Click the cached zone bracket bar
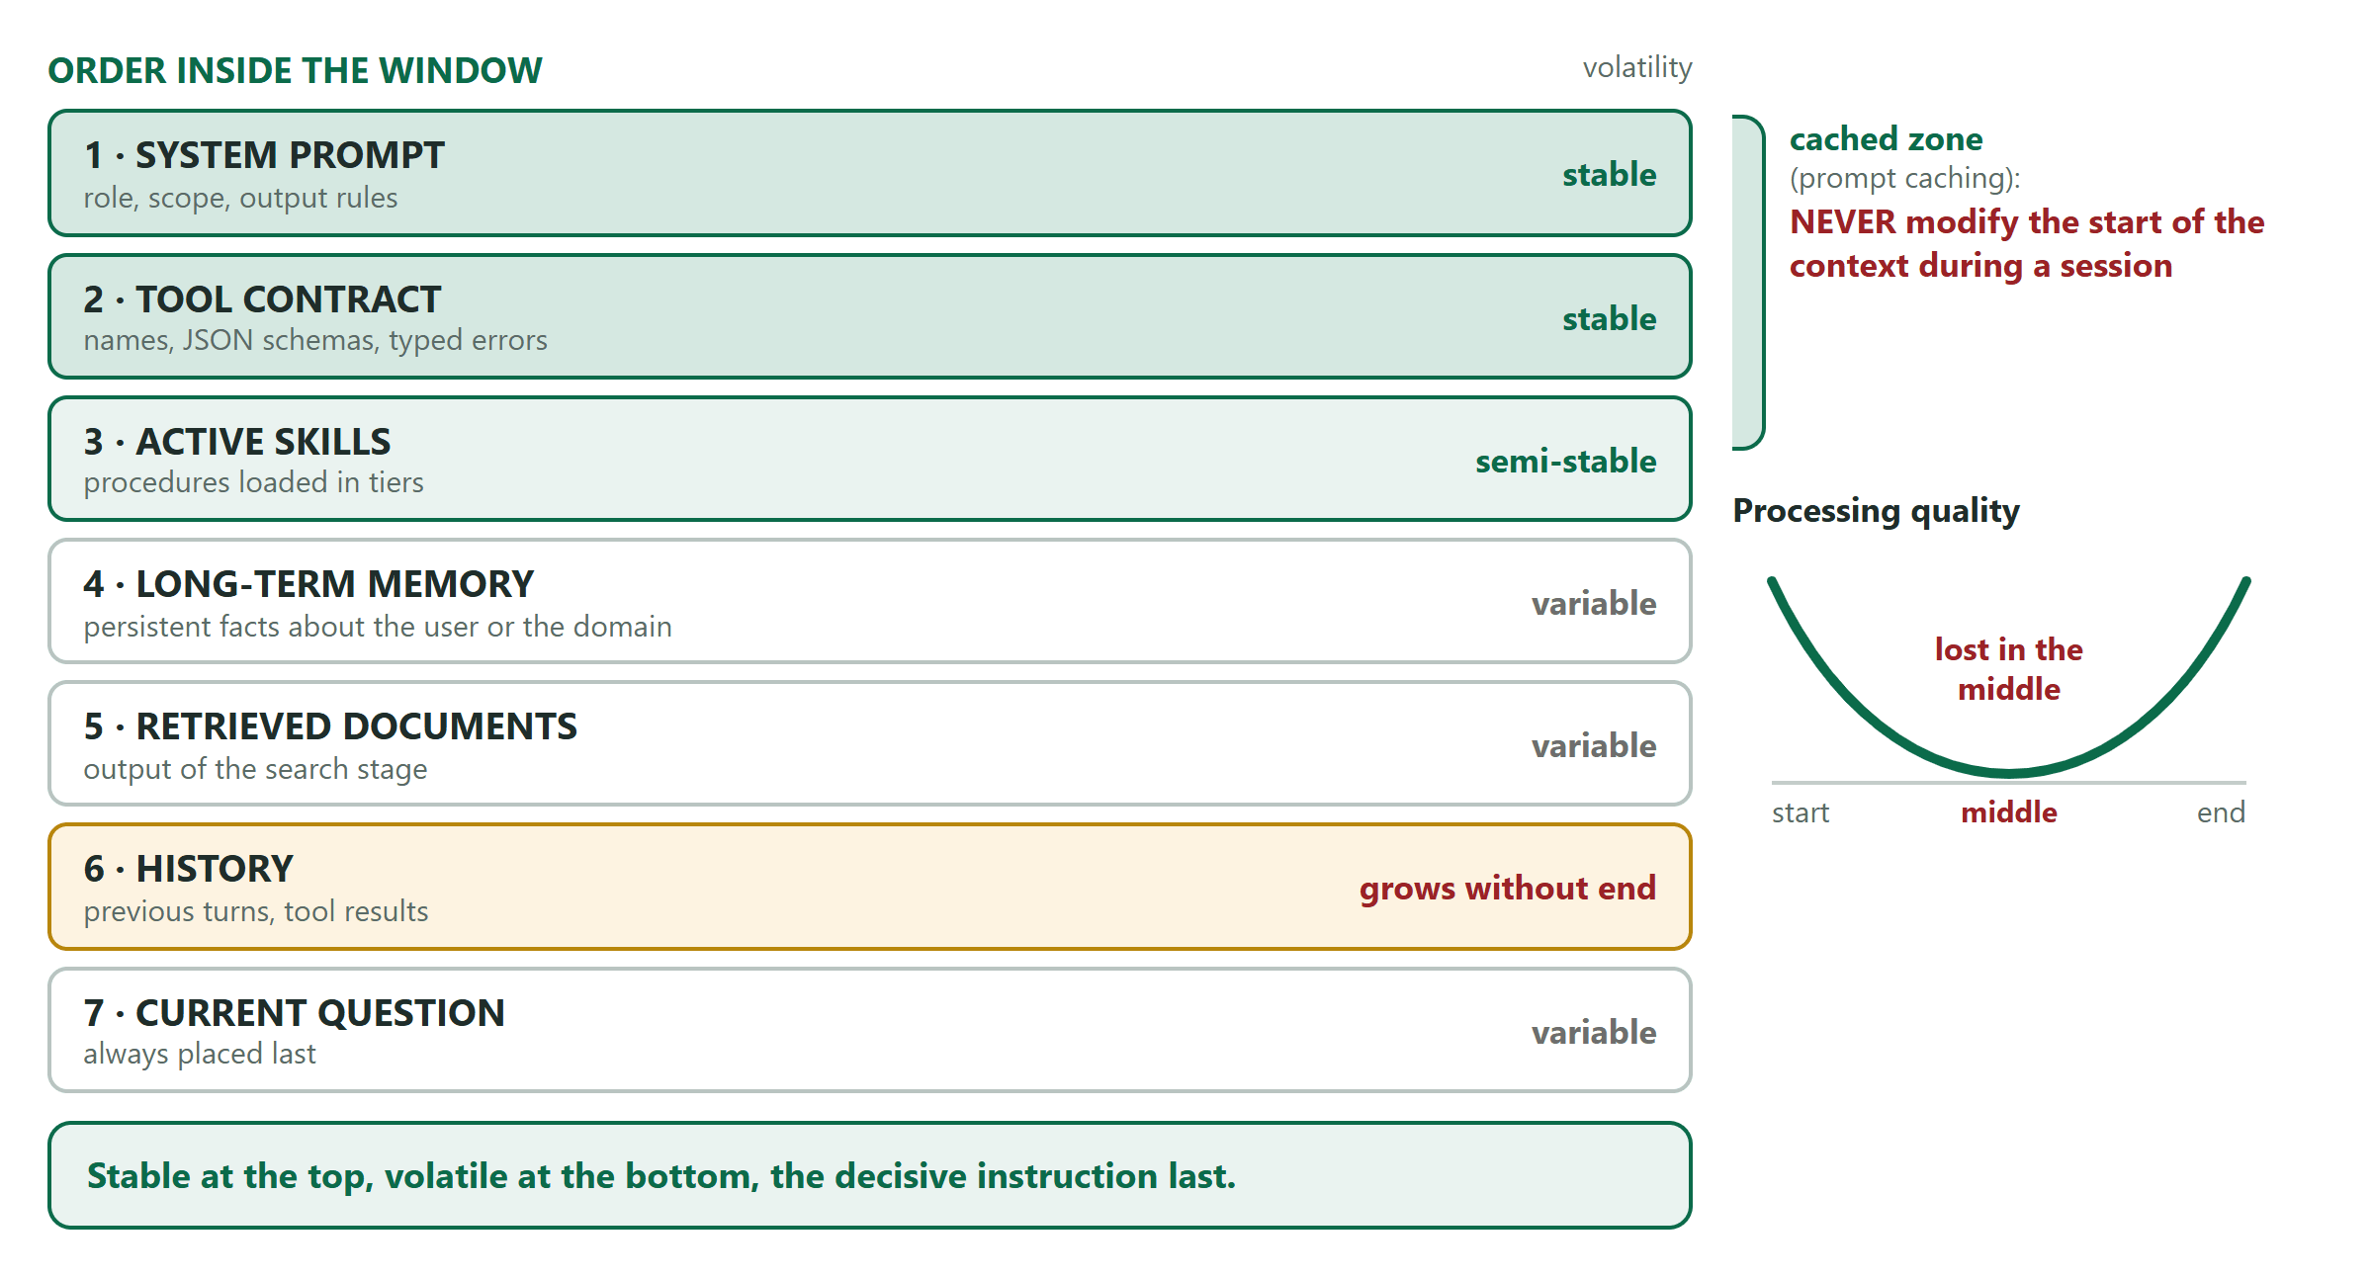 (1748, 283)
